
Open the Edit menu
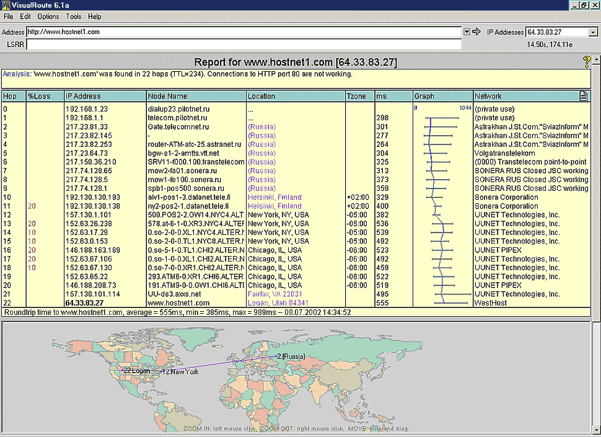[x=25, y=17]
